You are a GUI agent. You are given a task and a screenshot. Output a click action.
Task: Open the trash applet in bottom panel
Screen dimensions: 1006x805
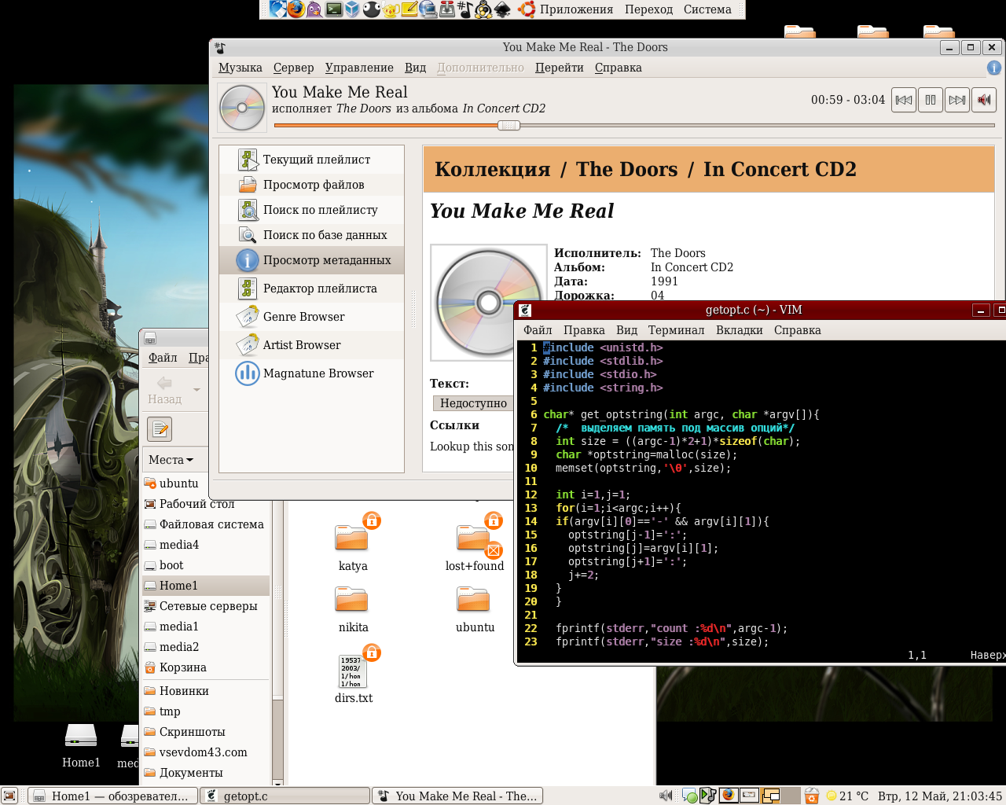coord(812,796)
